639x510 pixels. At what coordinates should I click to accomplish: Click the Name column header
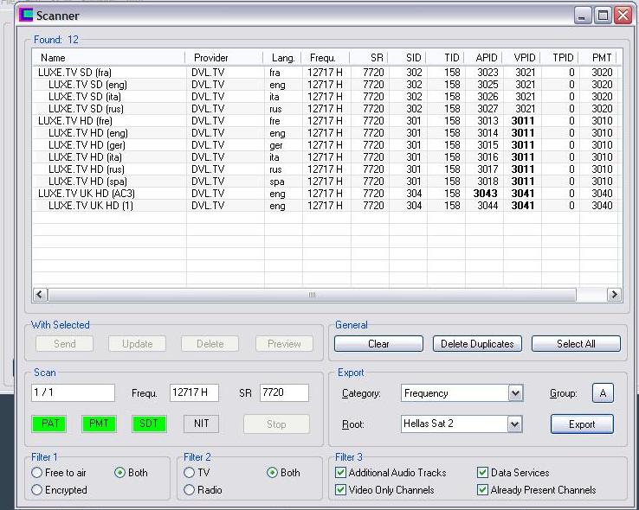tap(54, 58)
